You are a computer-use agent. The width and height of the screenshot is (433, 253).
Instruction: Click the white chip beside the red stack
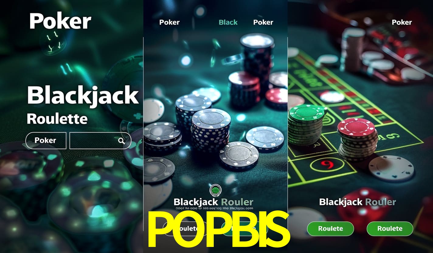[x=391, y=168]
